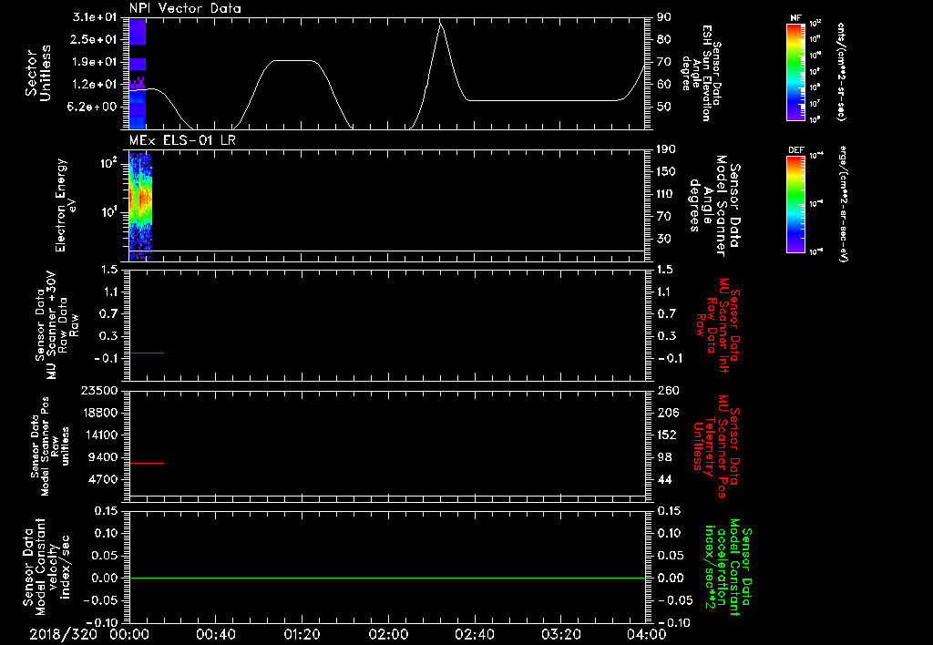Click the 2.5e+01 sector tick value
933x645 pixels.
[95, 39]
